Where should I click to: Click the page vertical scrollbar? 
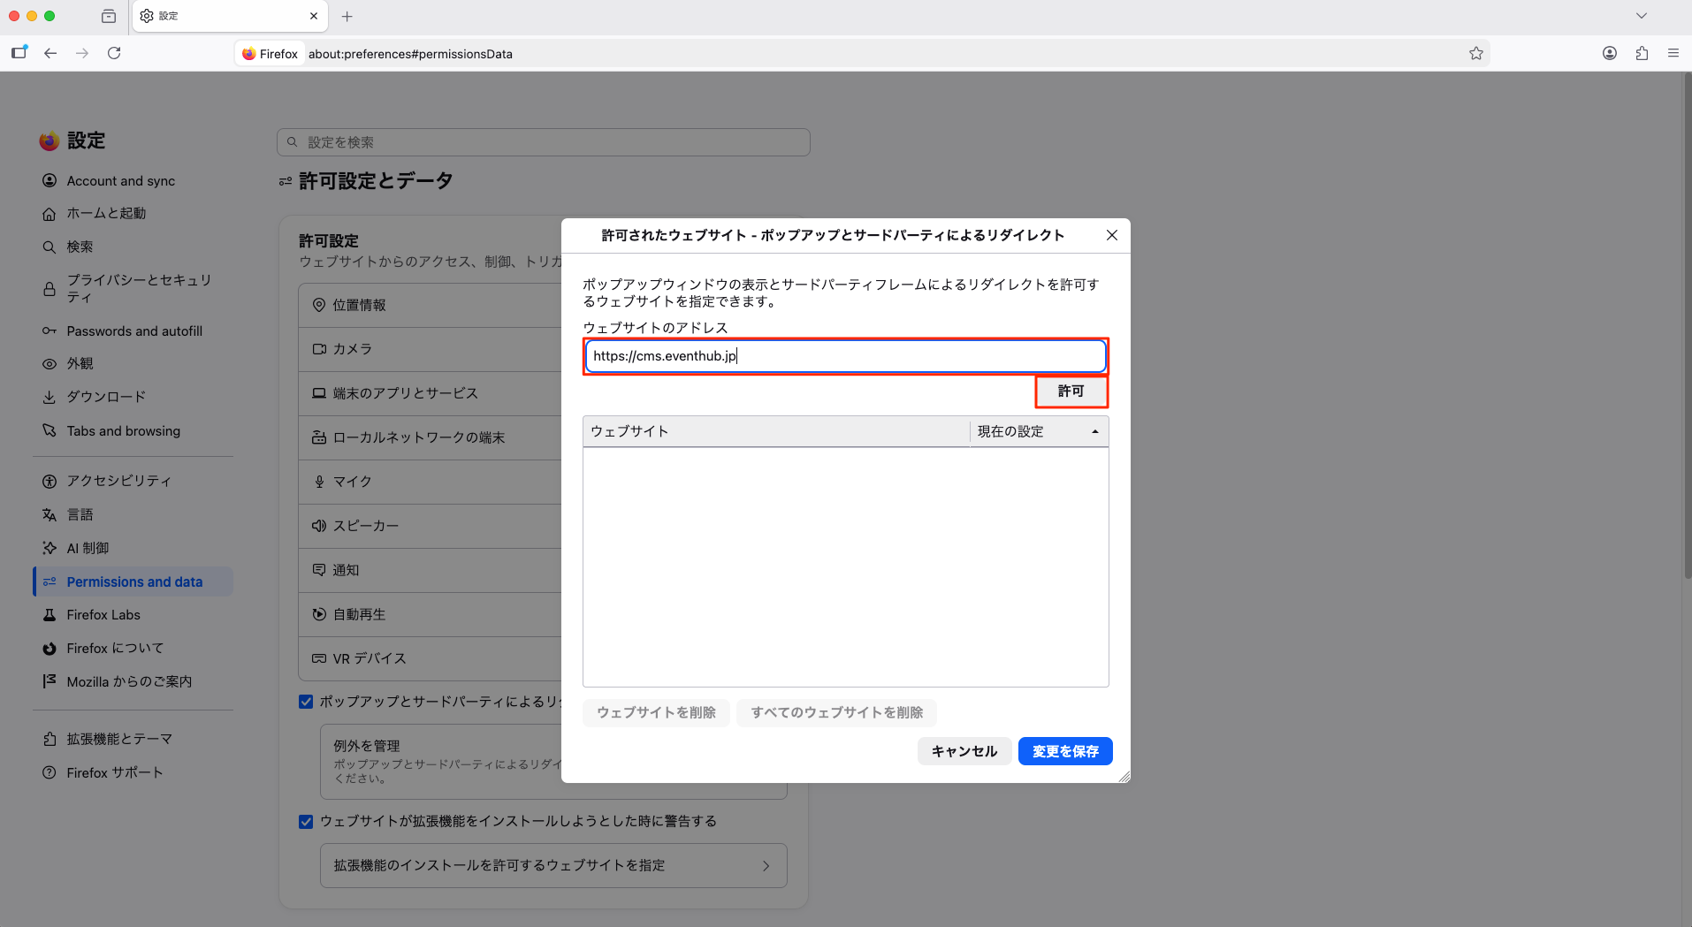[x=1686, y=327]
